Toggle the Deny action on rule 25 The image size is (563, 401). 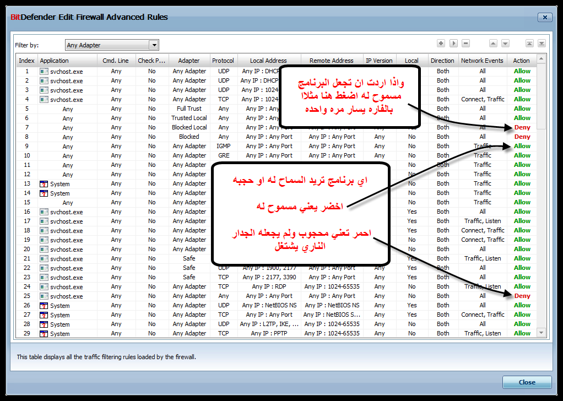pos(522,296)
